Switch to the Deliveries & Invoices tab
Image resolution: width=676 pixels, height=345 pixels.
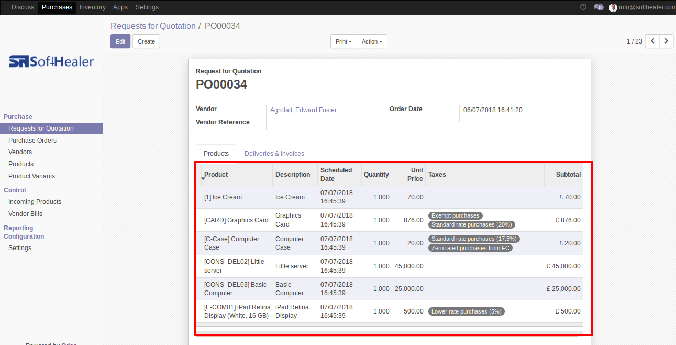(x=274, y=153)
